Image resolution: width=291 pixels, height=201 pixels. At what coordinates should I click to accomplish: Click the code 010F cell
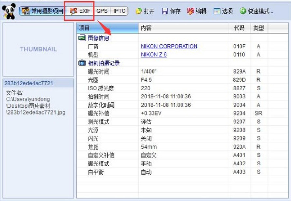[239, 46]
